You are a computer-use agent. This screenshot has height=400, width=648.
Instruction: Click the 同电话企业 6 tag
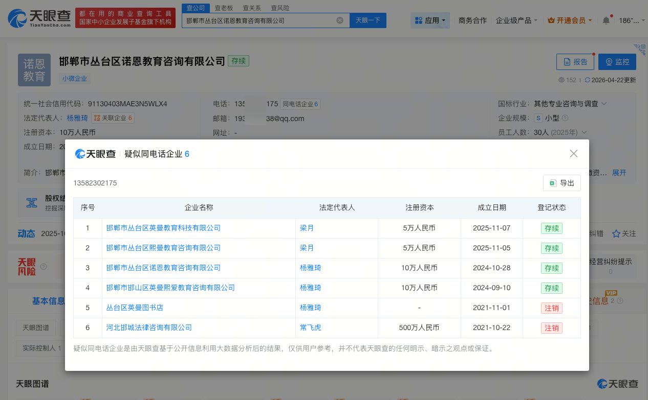(300, 104)
